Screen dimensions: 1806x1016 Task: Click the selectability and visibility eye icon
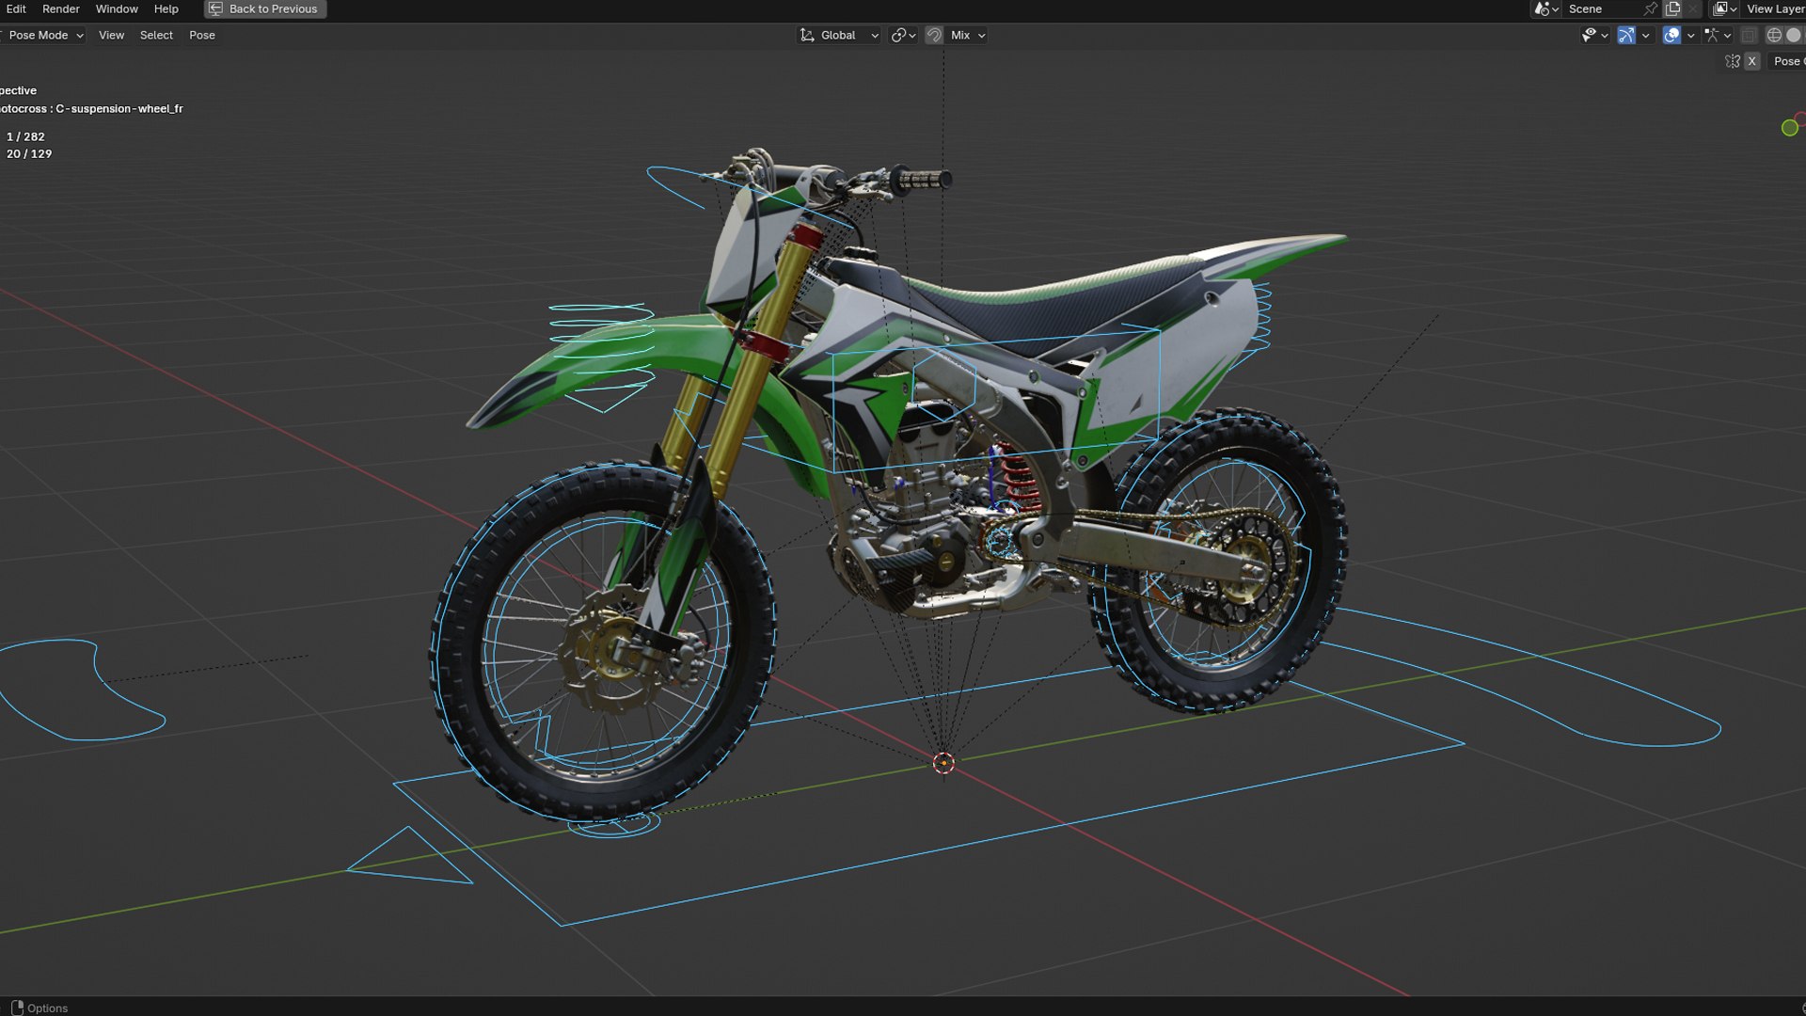tap(1594, 35)
